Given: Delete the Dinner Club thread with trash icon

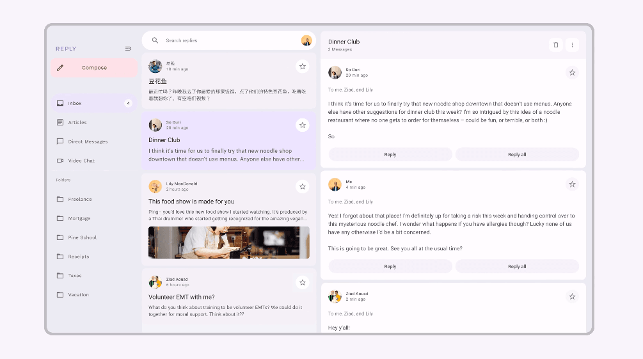Looking at the screenshot, I should pyautogui.click(x=555, y=45).
